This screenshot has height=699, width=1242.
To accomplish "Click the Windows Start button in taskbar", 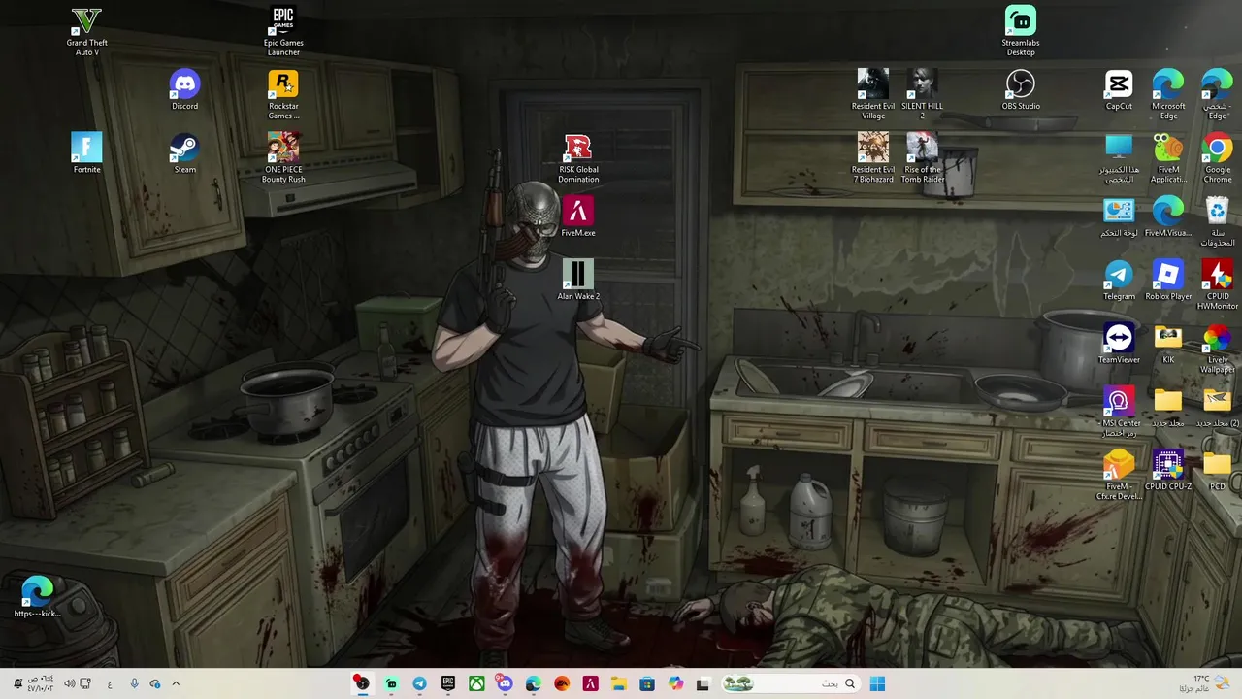I will 877,683.
